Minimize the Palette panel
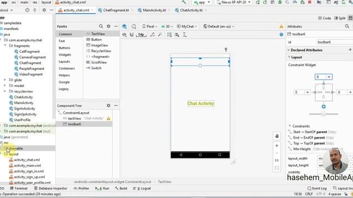This screenshot has height=198, width=353. point(116,26)
